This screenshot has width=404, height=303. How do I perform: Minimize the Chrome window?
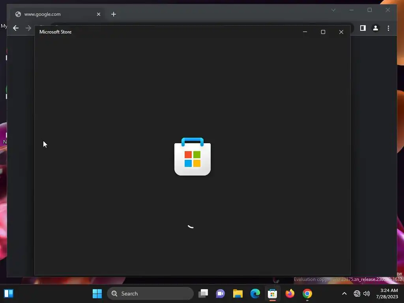click(352, 10)
